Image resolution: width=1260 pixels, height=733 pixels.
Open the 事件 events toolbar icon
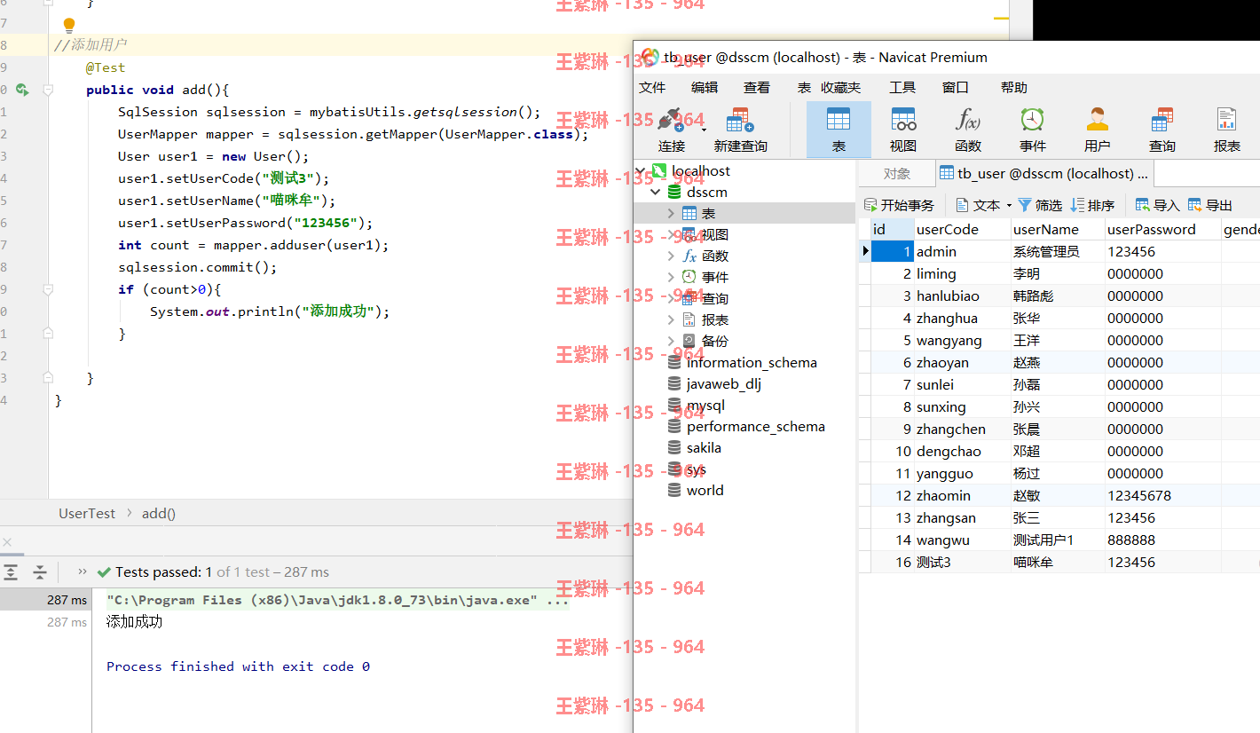(x=1032, y=120)
